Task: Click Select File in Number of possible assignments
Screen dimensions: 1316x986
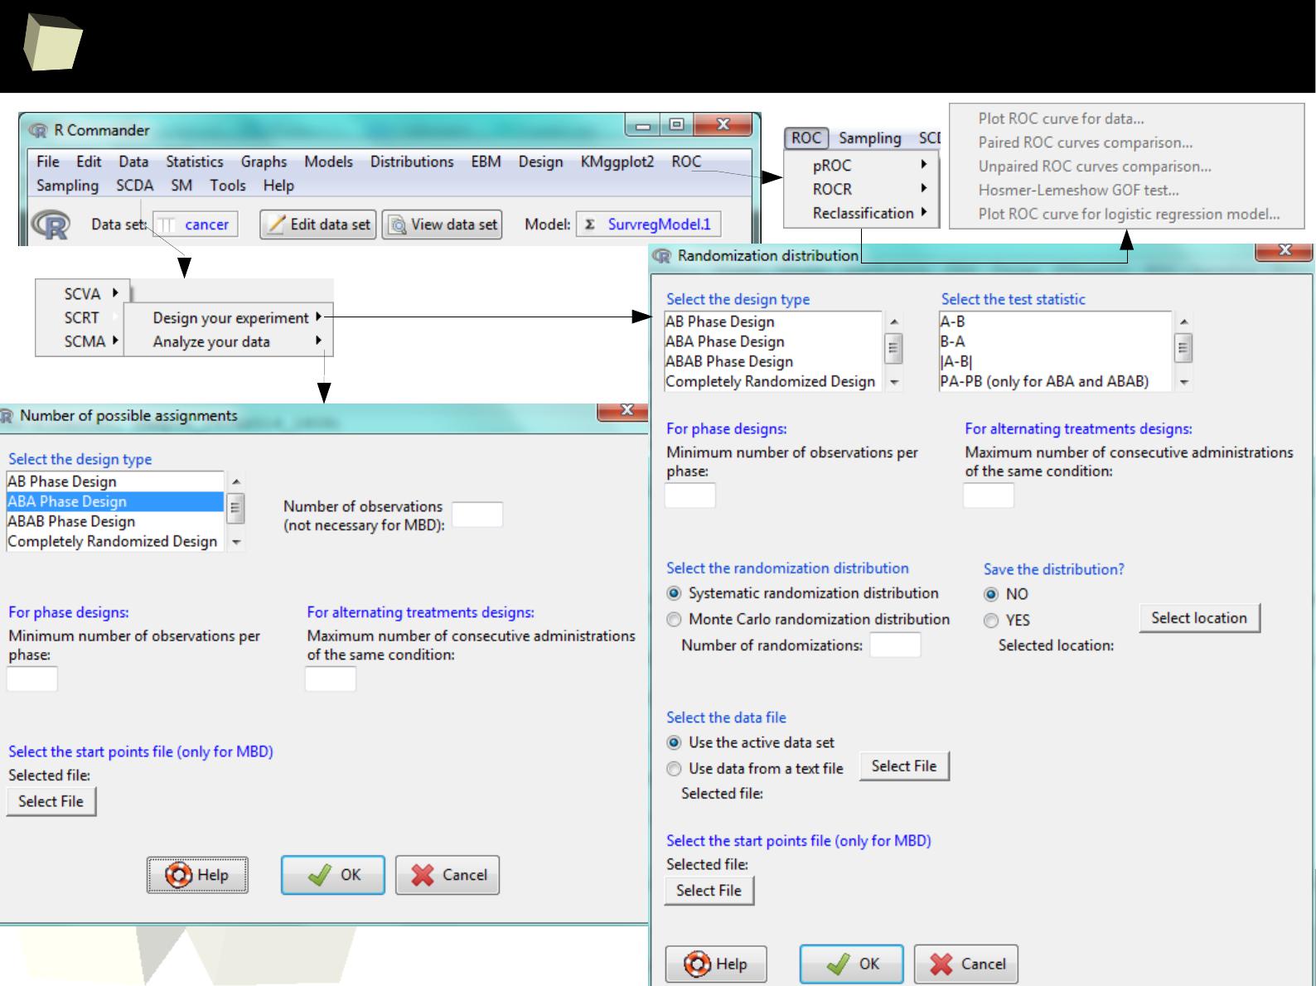Action: (51, 801)
